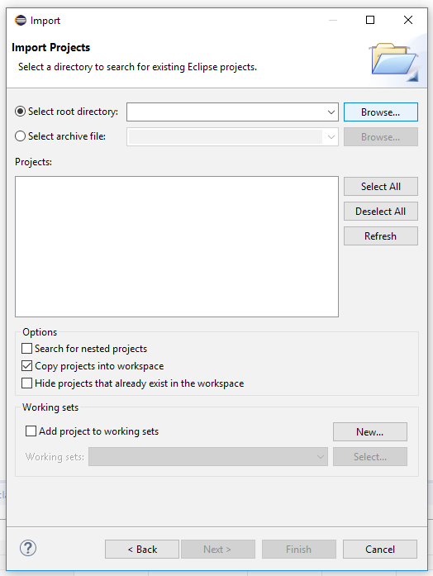Open the Working sets combo box
The width and height of the screenshot is (433, 576).
point(208,457)
